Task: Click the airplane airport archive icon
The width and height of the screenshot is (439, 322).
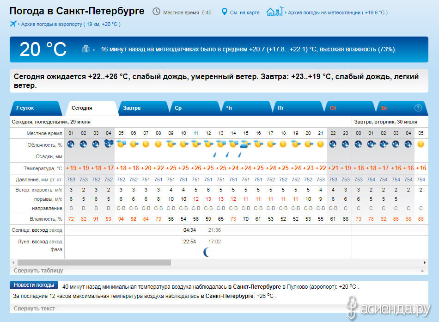Action: (13, 24)
